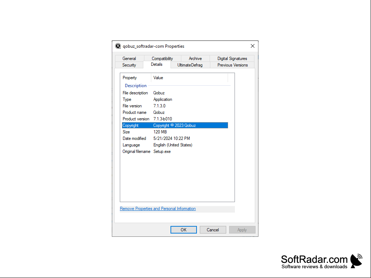
Task: Click the highlighted Copyright row
Action: tap(175, 125)
